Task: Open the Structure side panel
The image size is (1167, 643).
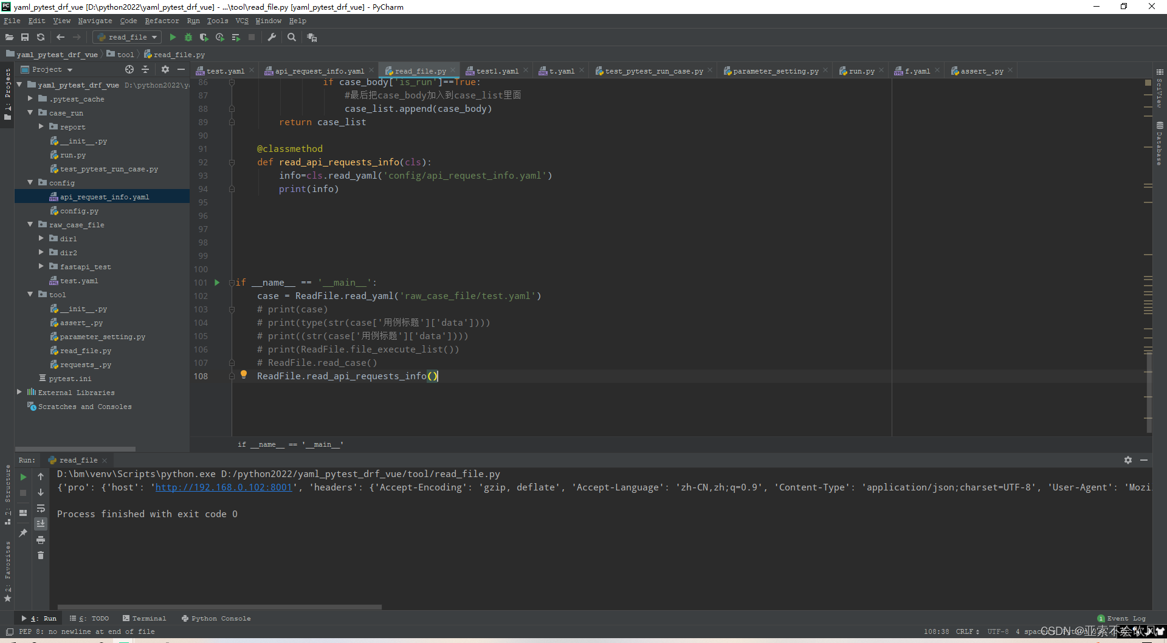Action: tap(7, 494)
